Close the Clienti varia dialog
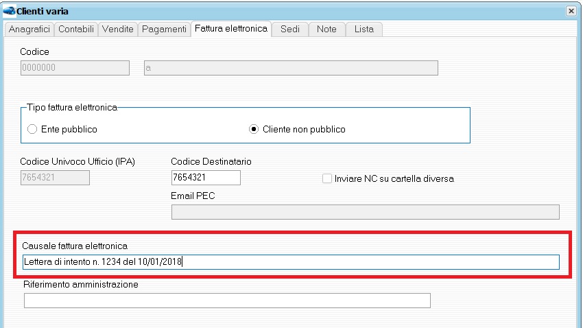 click(x=571, y=11)
